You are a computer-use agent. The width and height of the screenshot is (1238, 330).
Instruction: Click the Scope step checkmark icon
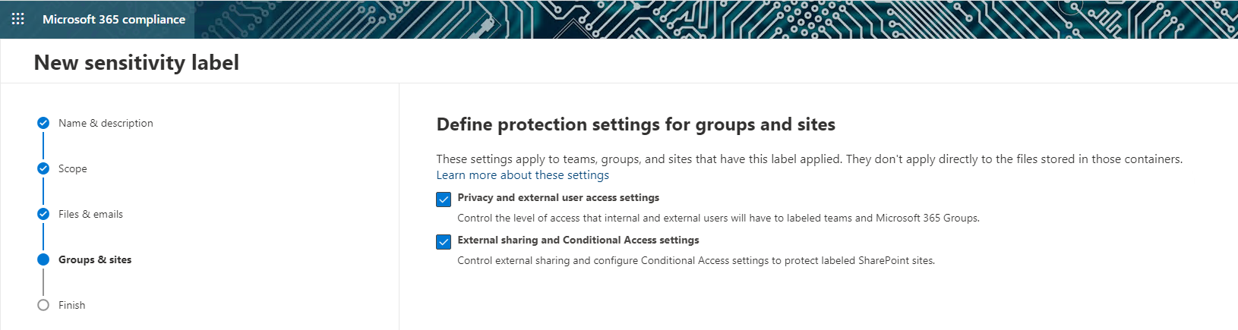[43, 168]
